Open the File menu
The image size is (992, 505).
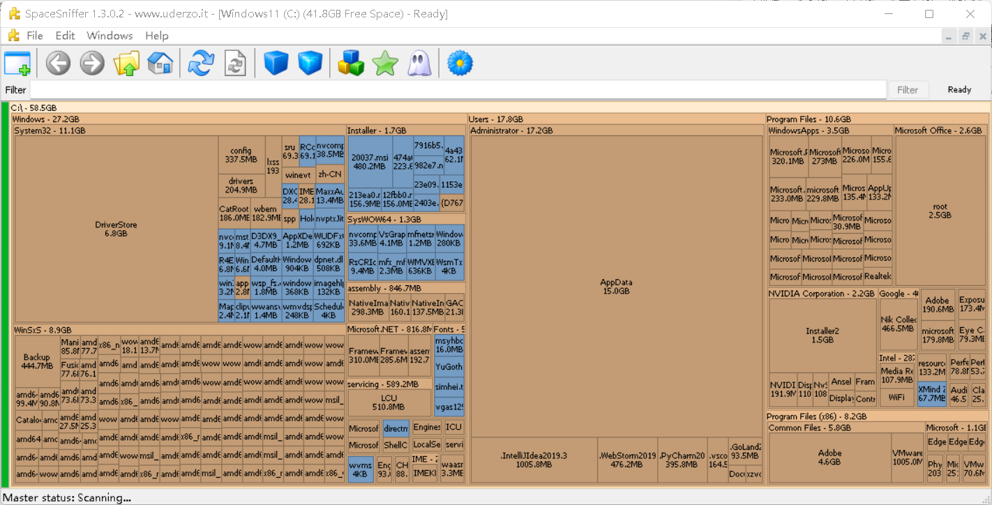[x=34, y=36]
